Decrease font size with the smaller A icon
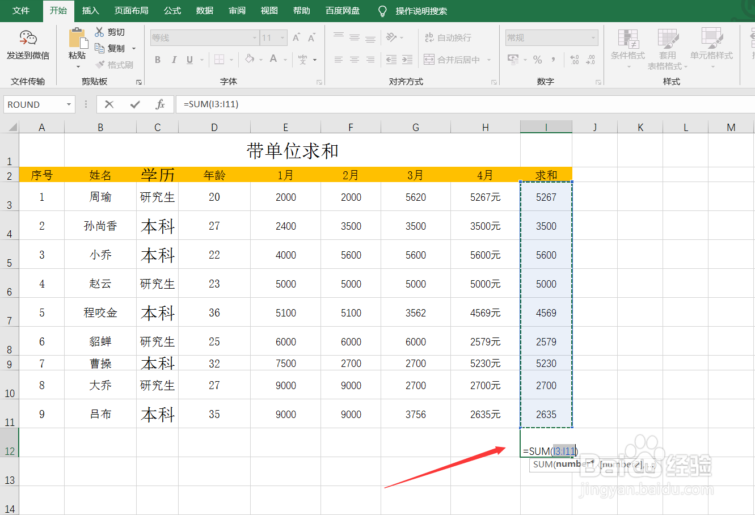This screenshot has height=515, width=755. pyautogui.click(x=311, y=38)
